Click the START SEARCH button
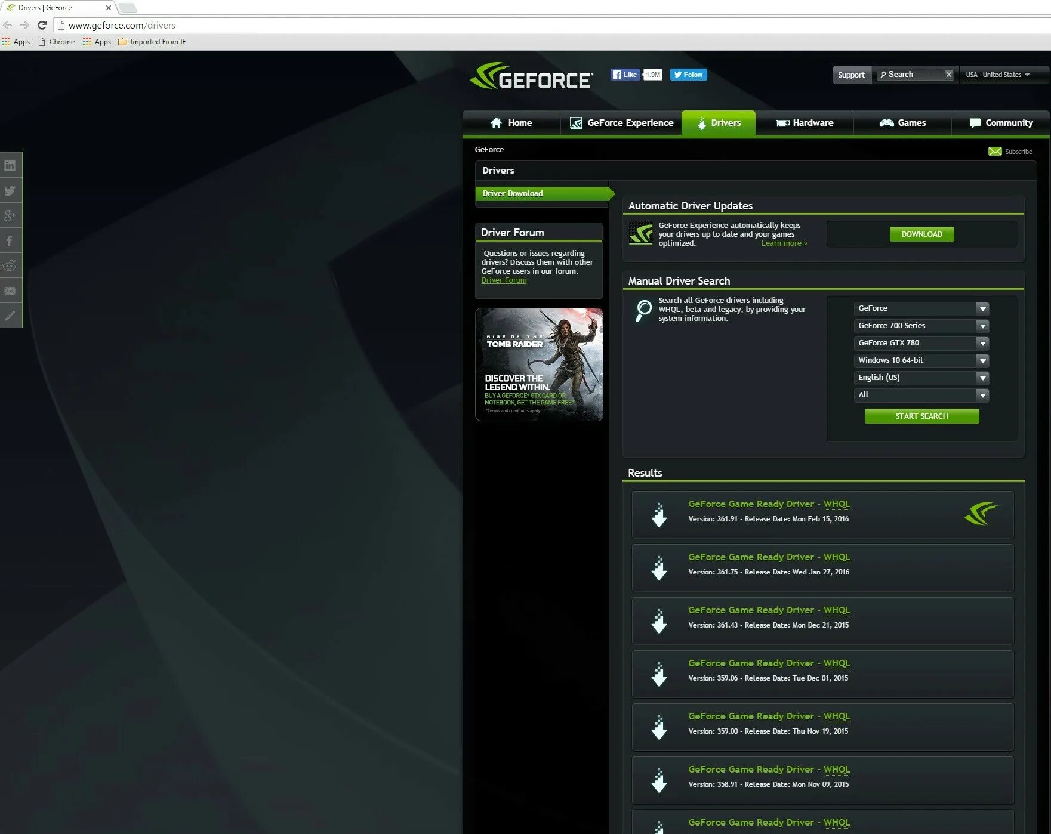 tap(921, 416)
